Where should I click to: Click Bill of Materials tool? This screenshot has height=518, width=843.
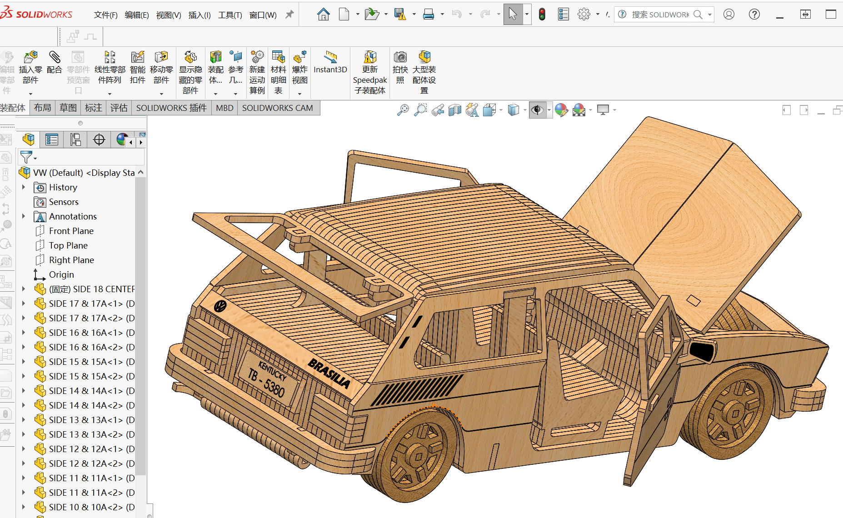pos(279,72)
